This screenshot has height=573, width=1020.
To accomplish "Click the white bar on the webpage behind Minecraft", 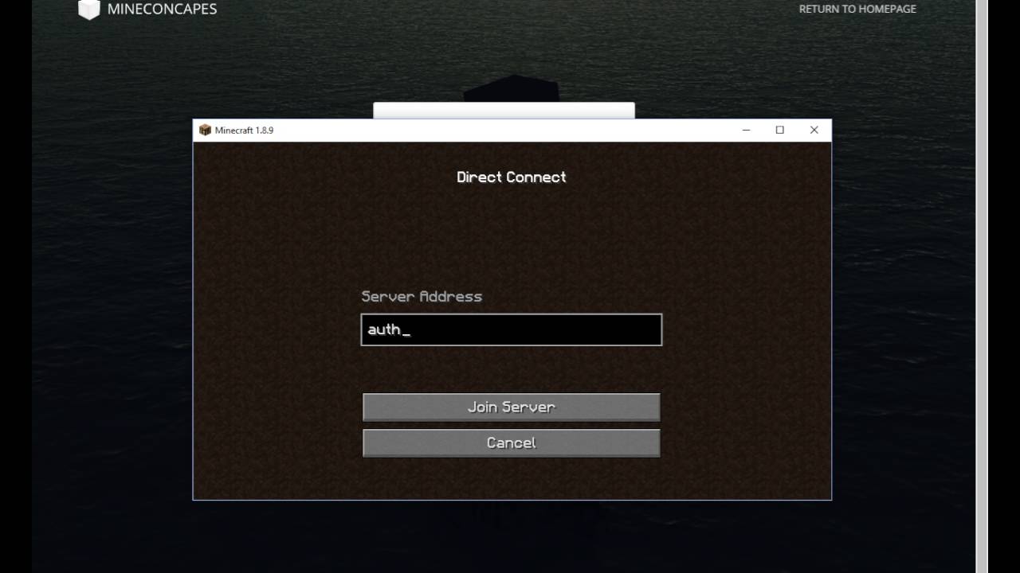I will pos(504,111).
